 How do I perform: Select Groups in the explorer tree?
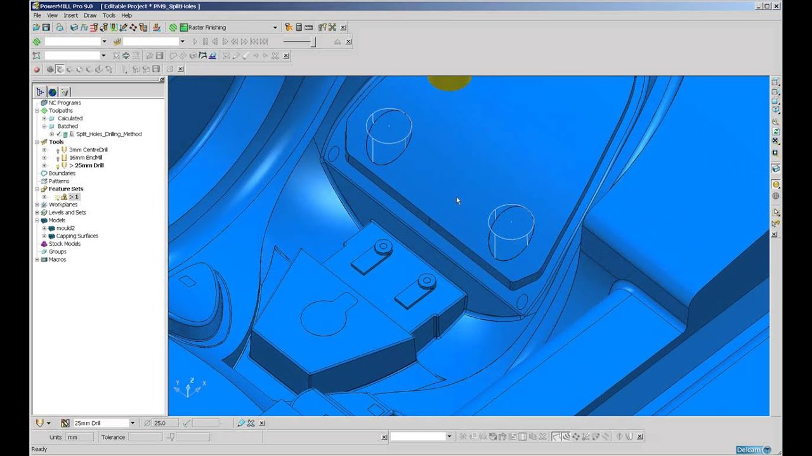point(58,251)
